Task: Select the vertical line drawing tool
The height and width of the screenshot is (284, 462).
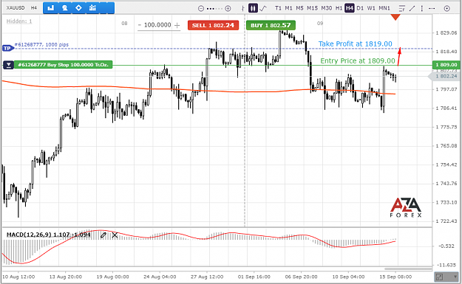Action: tap(422, 9)
